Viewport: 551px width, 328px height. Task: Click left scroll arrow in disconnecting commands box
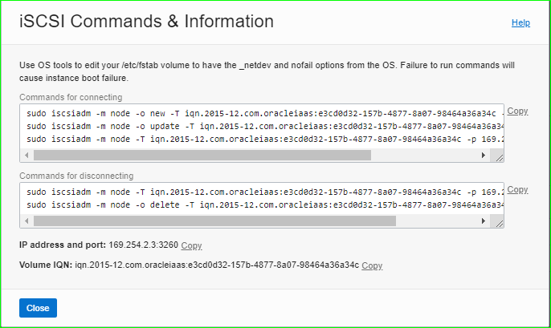28,221
